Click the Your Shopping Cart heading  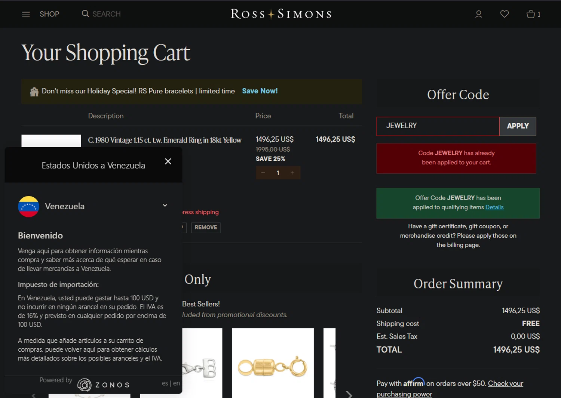pyautogui.click(x=106, y=53)
